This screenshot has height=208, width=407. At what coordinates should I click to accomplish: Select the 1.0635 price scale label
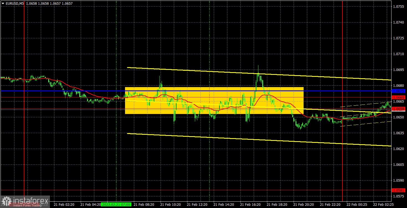pos(398,133)
